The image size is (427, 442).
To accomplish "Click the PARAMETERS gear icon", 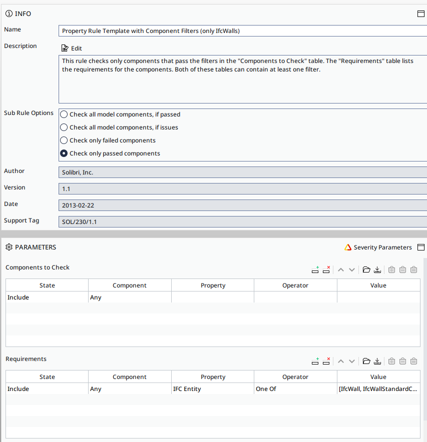I will (9, 247).
